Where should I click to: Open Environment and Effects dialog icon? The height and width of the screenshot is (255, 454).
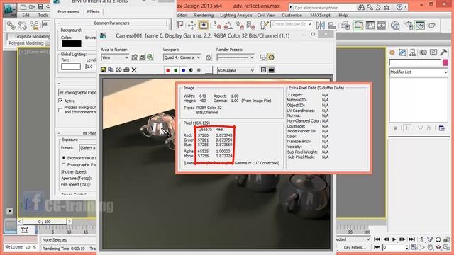point(271,57)
